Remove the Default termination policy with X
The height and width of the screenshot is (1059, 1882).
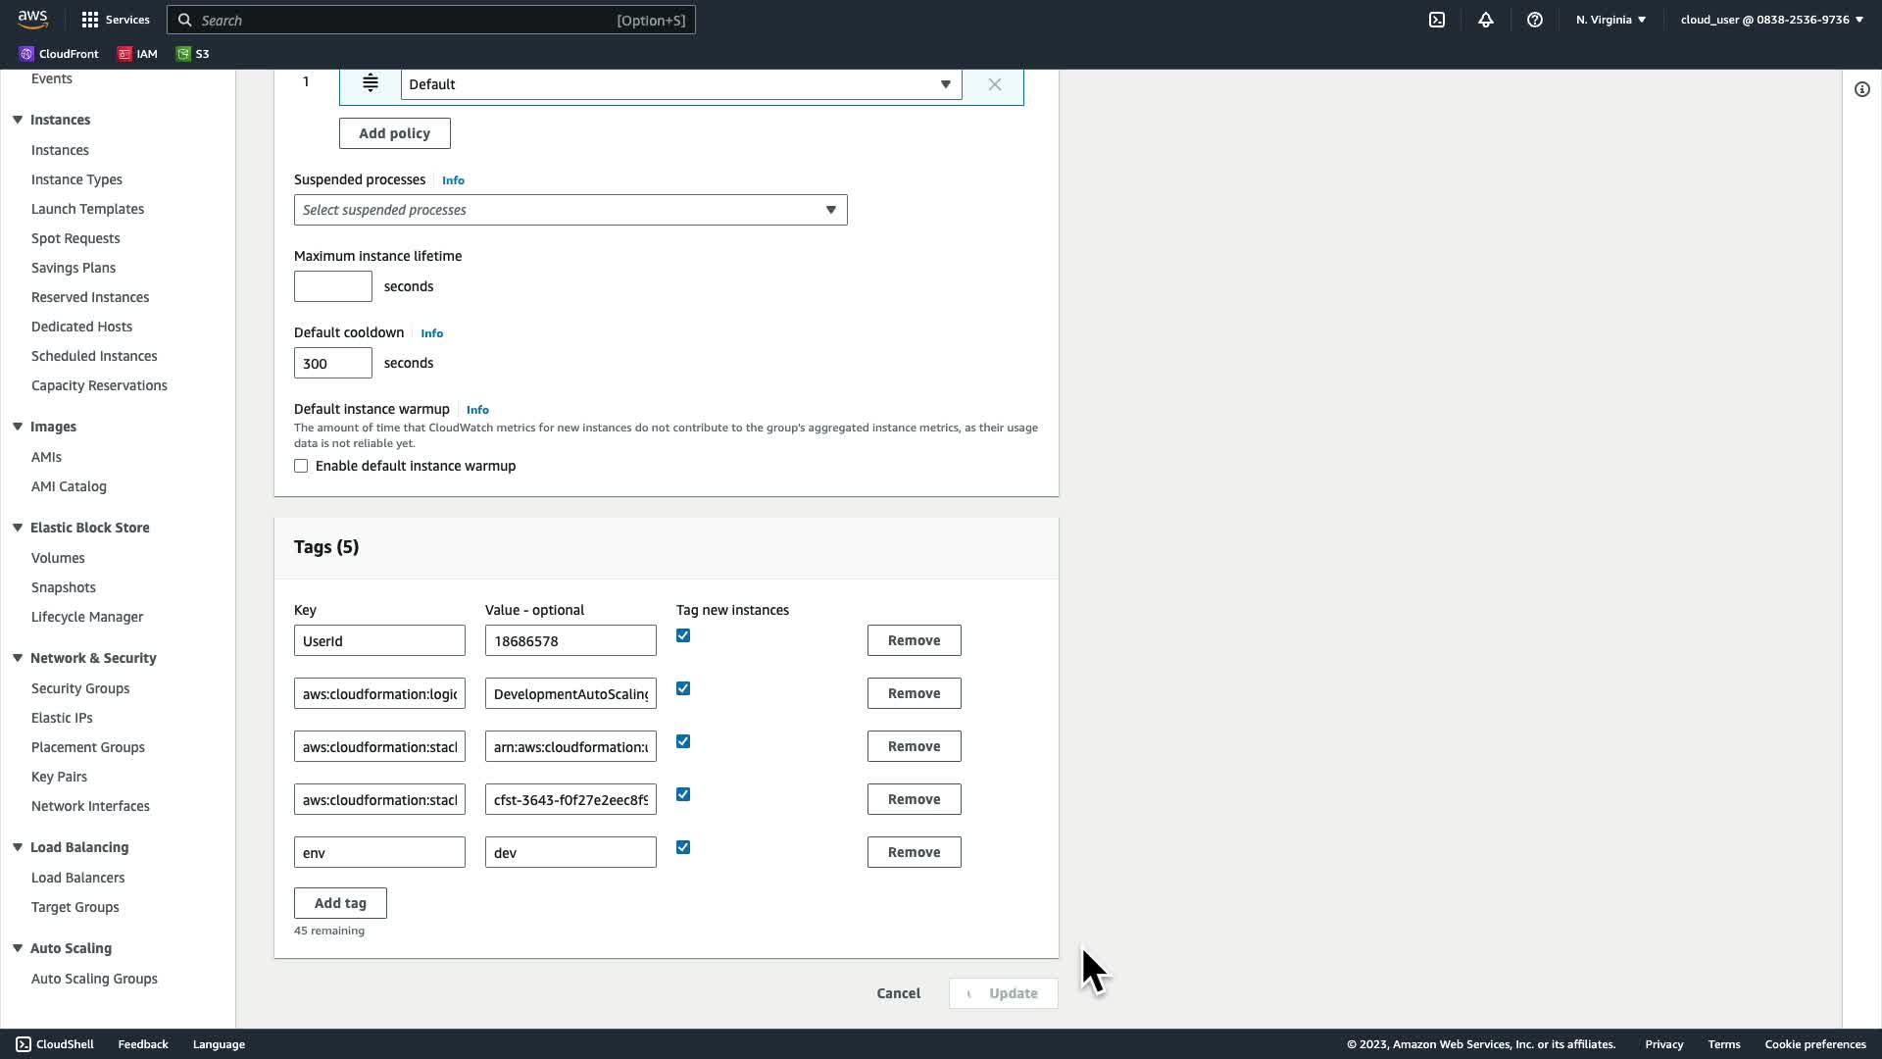[x=994, y=84]
